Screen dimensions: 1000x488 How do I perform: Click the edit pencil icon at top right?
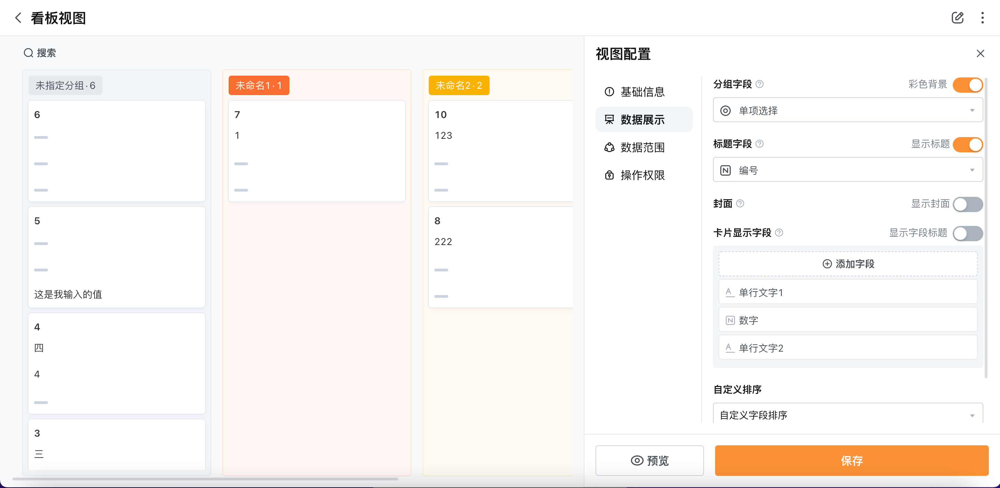957,18
